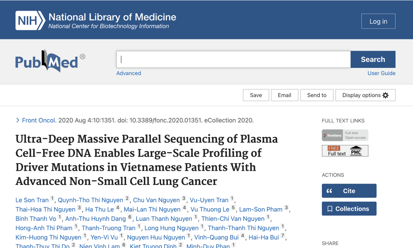This screenshot has width=413, height=248.
Task: Open the Send to dropdown
Action: tap(317, 95)
